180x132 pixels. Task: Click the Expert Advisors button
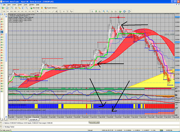pyautogui.click(x=51, y=8)
